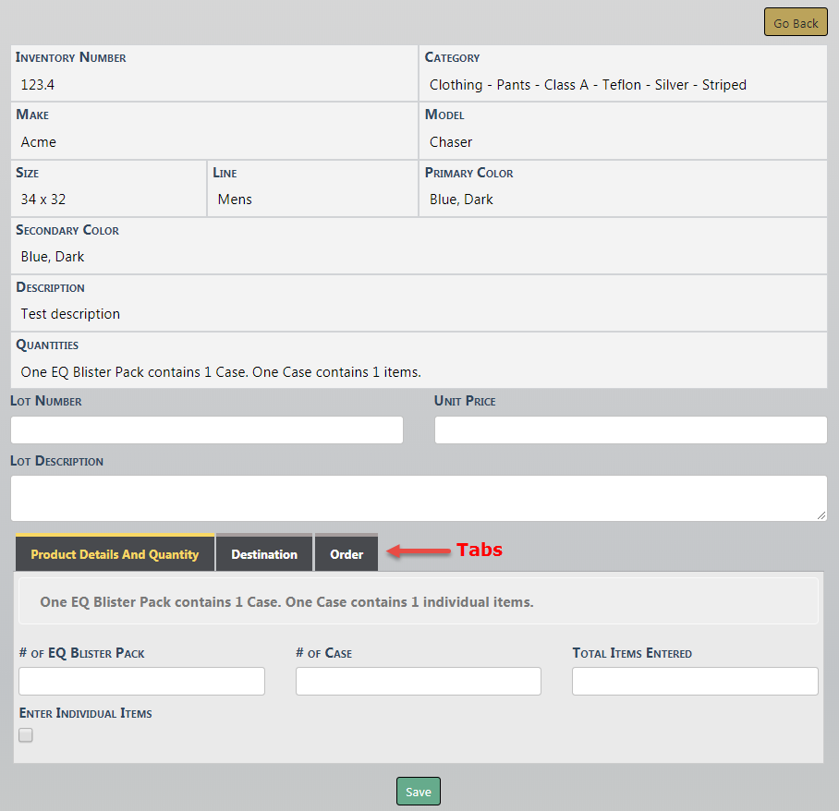Click the Line value Mens
Viewport: 839px width, 811px height.
click(x=235, y=200)
